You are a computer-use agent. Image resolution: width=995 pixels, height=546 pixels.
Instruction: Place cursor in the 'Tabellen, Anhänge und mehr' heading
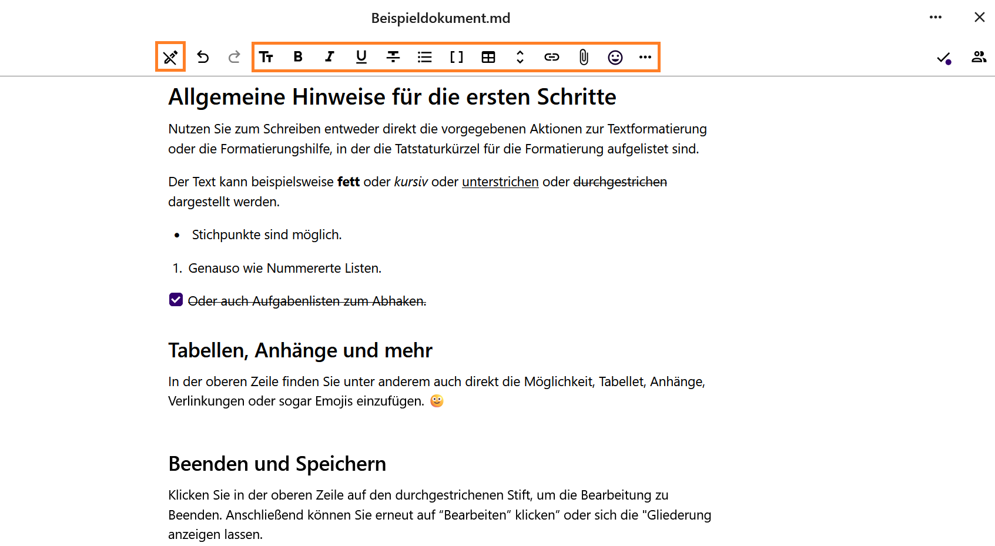click(x=300, y=351)
